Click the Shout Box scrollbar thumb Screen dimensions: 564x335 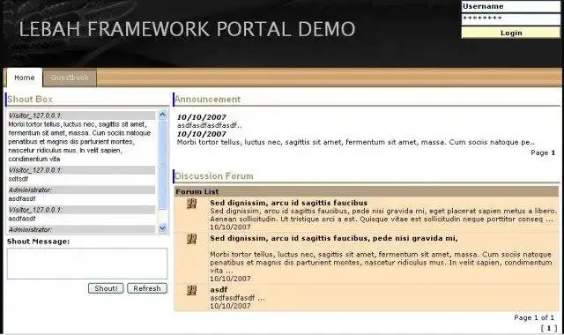point(162,165)
